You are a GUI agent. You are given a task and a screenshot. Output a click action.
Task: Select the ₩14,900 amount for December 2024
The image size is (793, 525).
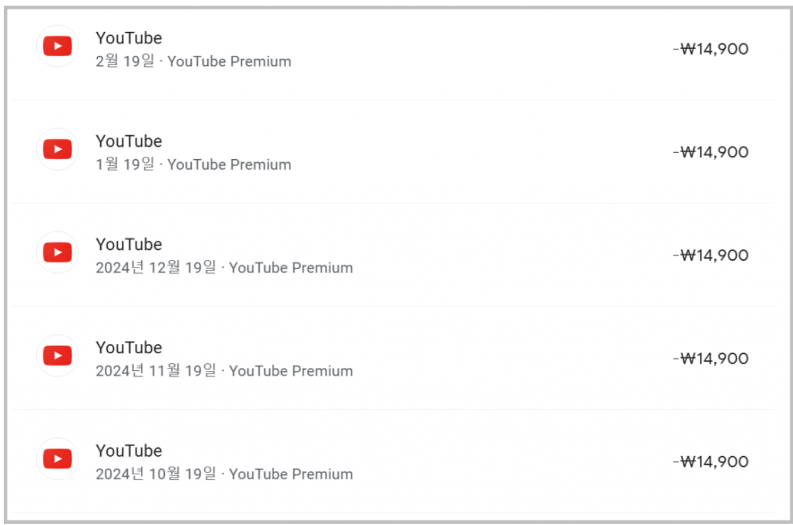[x=711, y=255]
